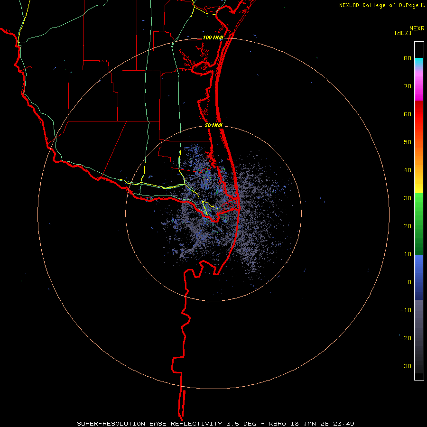Click the NEXLAB-College of DuPage watermark text
Image resolution: width=427 pixels, height=427 pixels.
click(x=379, y=5)
